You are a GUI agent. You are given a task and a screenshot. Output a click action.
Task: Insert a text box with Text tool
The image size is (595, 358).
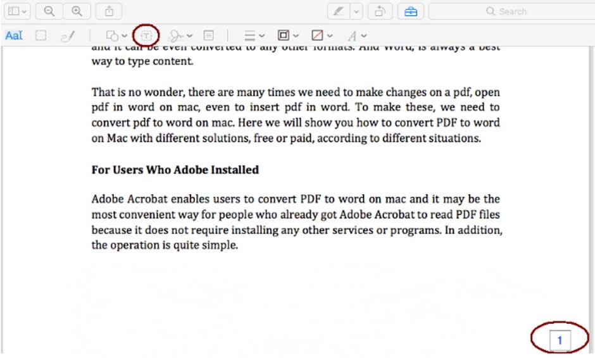[x=146, y=35]
